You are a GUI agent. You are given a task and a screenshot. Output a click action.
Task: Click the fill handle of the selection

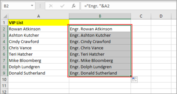coord(131,76)
